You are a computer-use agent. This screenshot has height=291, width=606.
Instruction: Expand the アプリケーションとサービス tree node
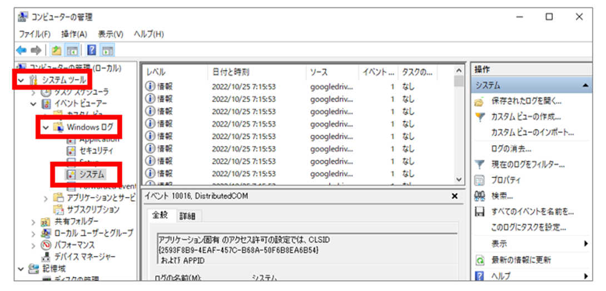pyautogui.click(x=46, y=199)
